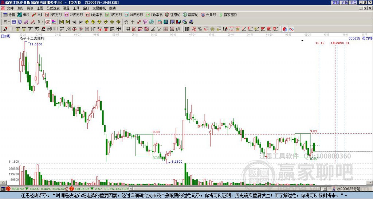Expand the candlestick style dropdown arrow
373x199 pixels.
click(43, 22)
